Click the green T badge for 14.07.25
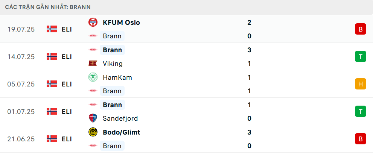Screen dimensions: 373x153 point(361,56)
